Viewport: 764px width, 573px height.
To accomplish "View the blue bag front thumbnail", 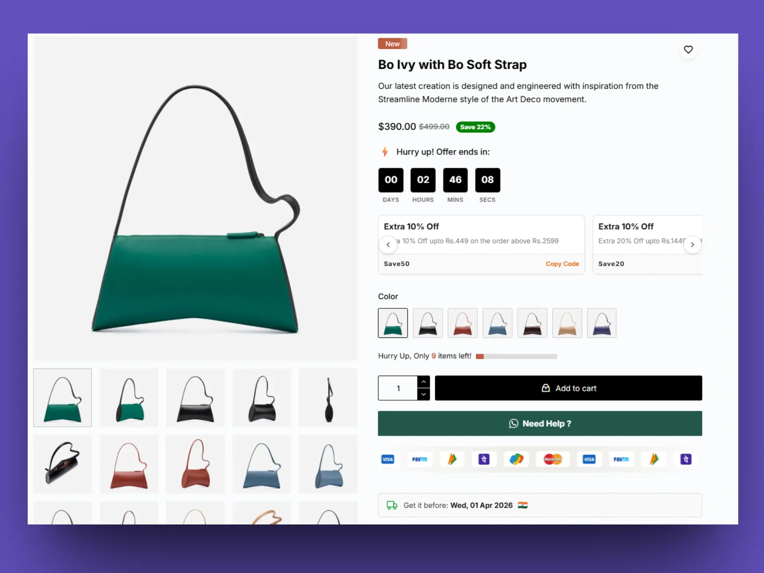I will pos(262,464).
